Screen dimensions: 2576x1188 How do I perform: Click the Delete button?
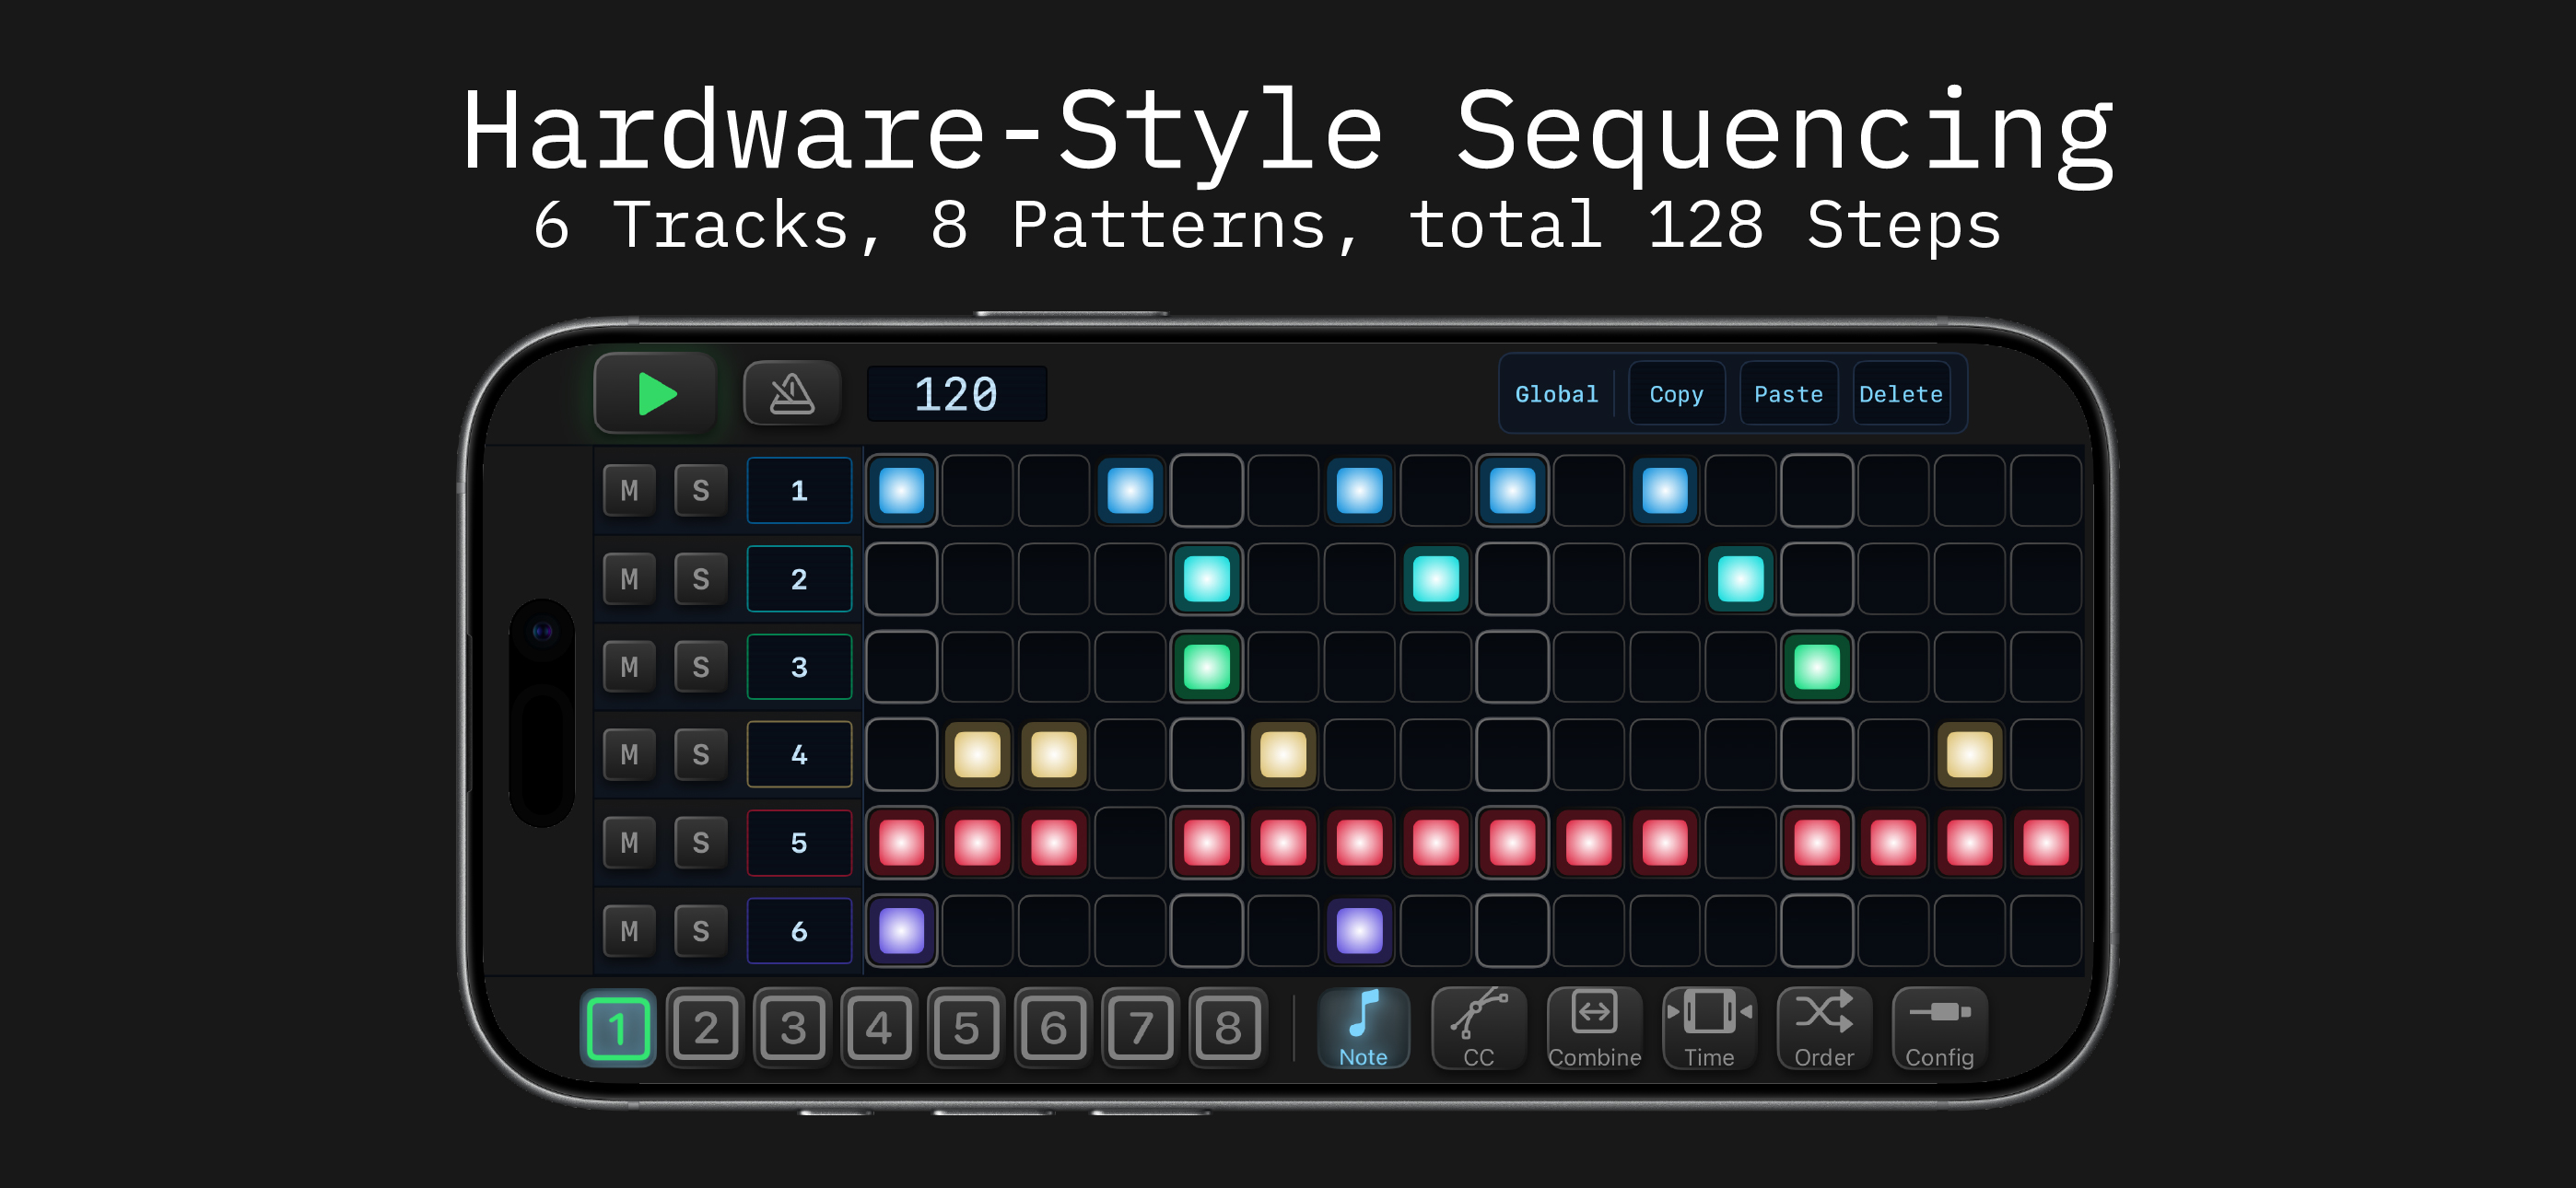pos(1900,394)
